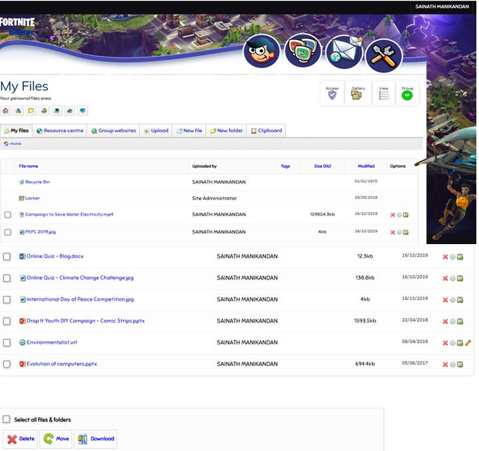Click pencil edit icon for Environmentalist.url
The image size is (479, 451).
click(x=468, y=343)
